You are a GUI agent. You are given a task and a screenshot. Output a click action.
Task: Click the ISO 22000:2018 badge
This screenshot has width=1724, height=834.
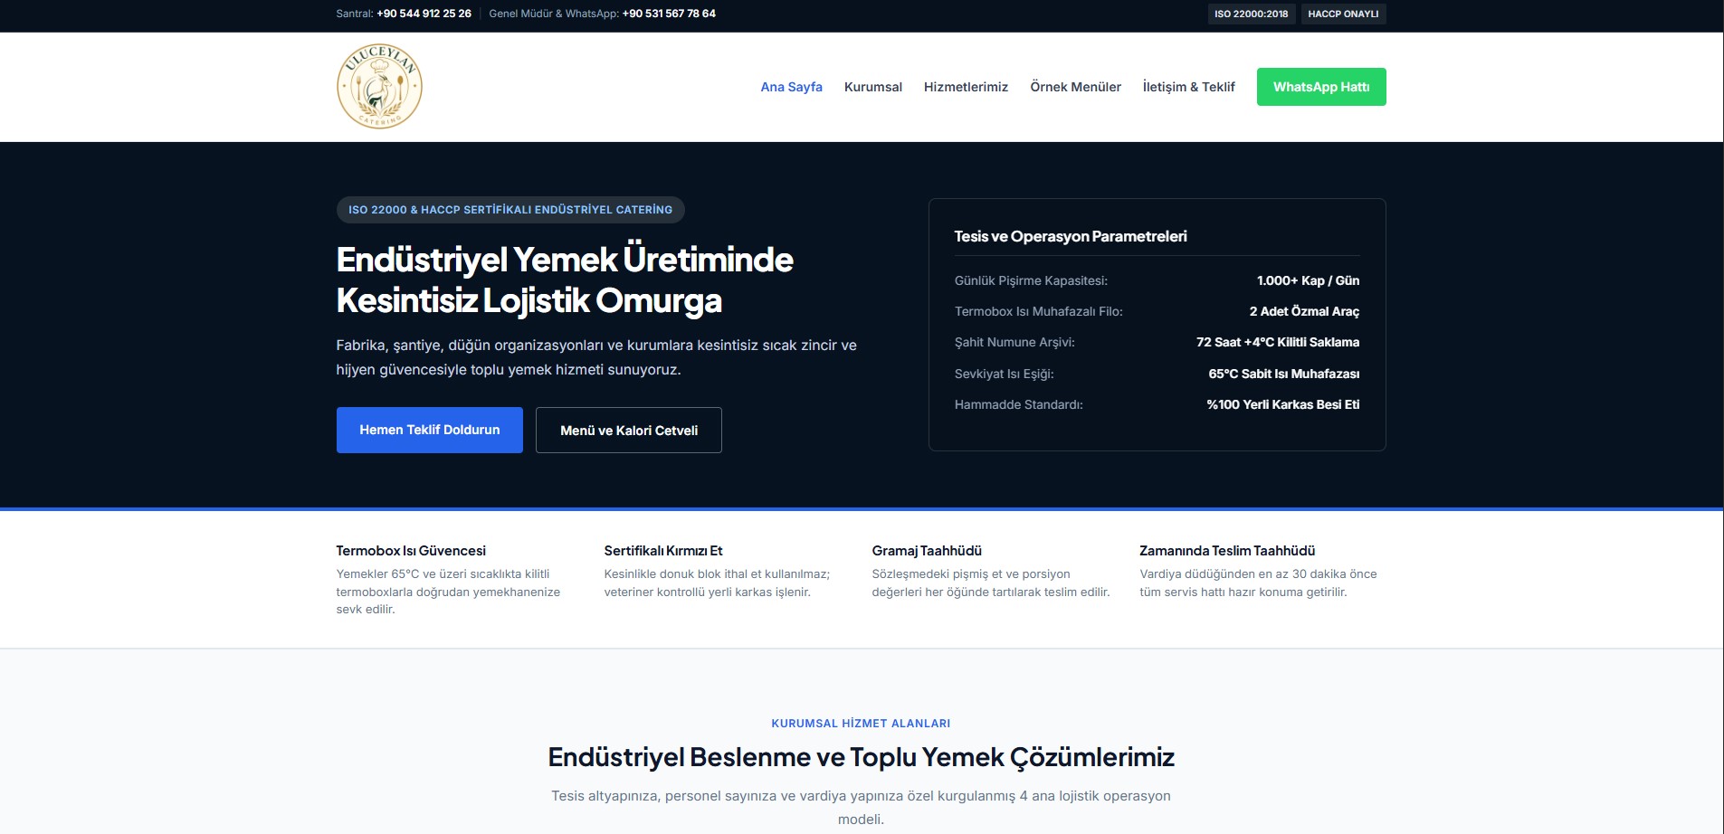coord(1251,14)
